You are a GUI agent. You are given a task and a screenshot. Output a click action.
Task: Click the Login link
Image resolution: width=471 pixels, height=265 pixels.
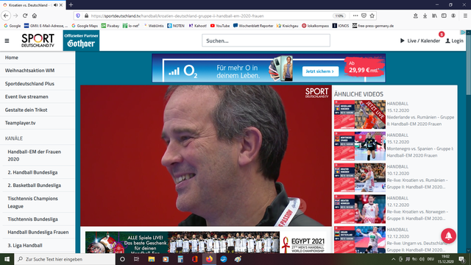click(454, 40)
